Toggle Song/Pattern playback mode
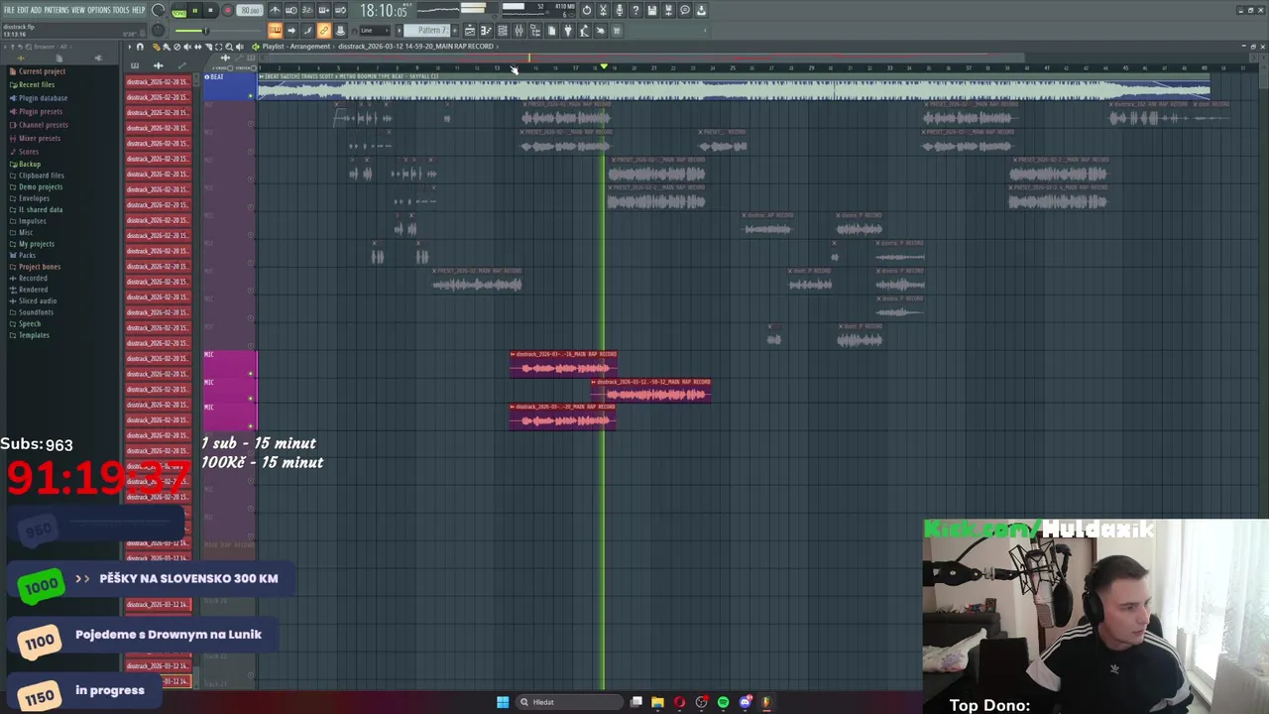The image size is (1269, 714). [x=178, y=11]
